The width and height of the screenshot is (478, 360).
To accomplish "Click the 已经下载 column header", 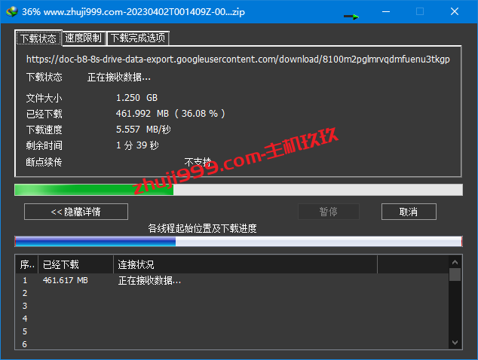I will 75,264.
